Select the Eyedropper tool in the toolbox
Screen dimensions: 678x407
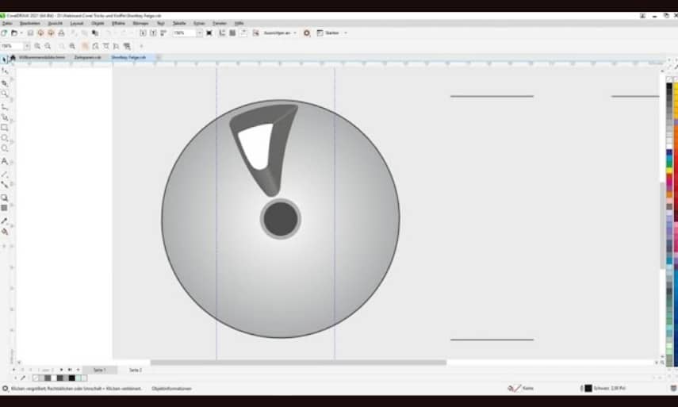click(5, 221)
